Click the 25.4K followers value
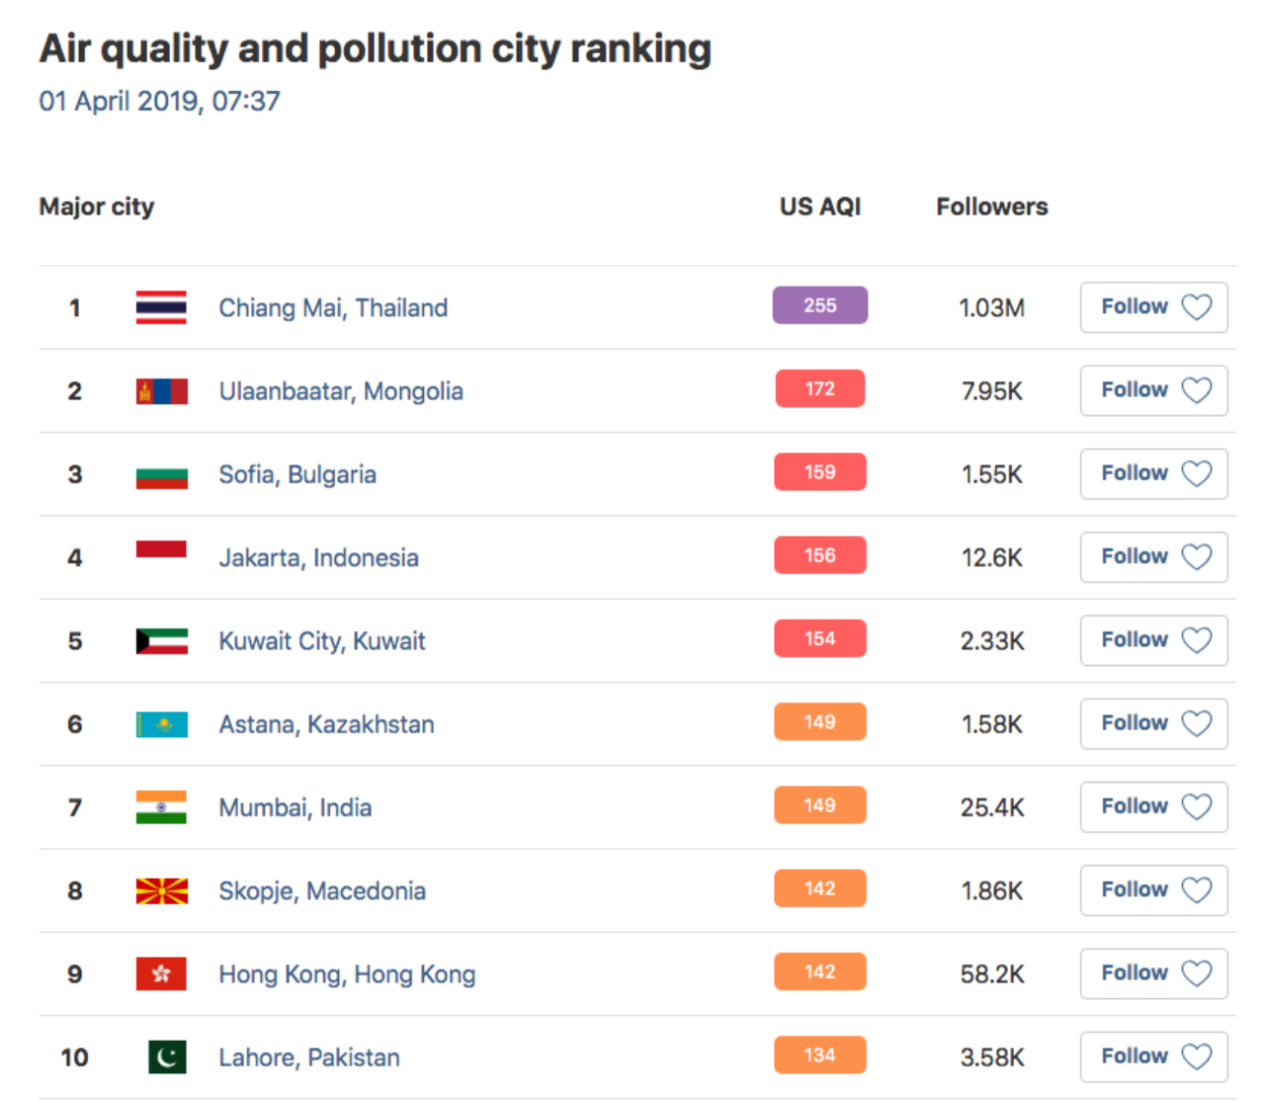The image size is (1265, 1101). pos(992,807)
